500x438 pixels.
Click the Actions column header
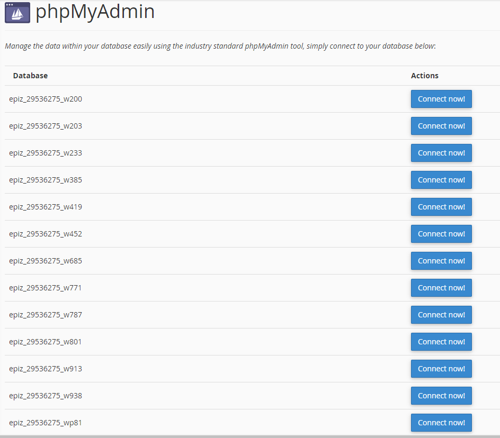point(424,76)
